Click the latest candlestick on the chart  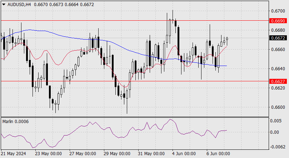click(227, 40)
